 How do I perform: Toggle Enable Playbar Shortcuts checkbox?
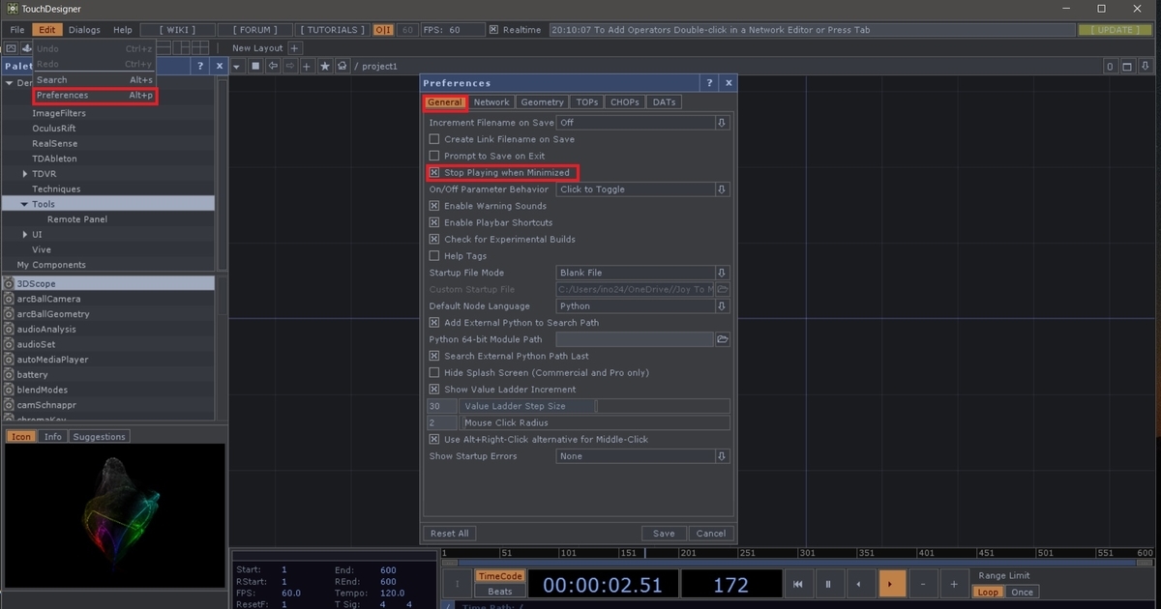pyautogui.click(x=434, y=222)
